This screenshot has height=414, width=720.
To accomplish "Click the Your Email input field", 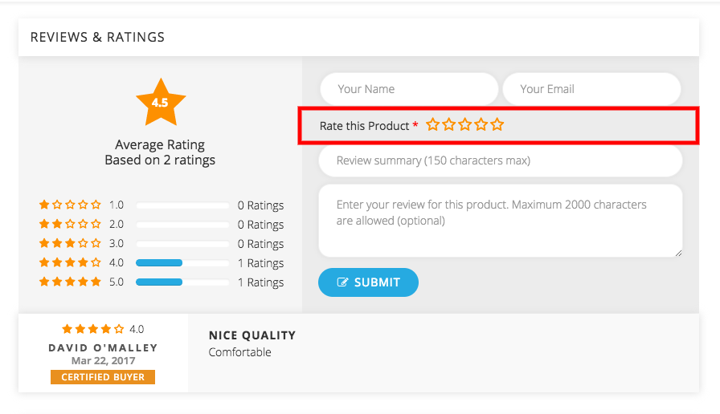I will click(592, 89).
